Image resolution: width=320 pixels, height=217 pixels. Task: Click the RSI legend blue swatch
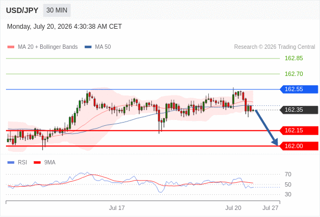(11, 163)
